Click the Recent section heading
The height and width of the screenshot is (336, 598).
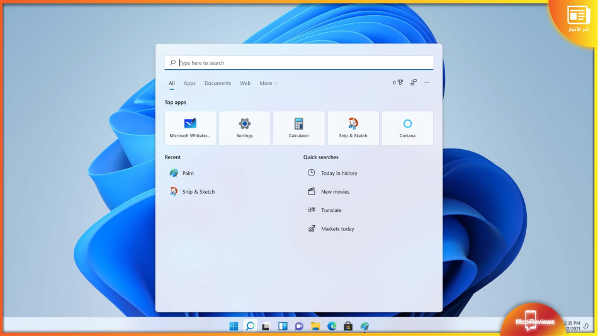[x=172, y=157]
